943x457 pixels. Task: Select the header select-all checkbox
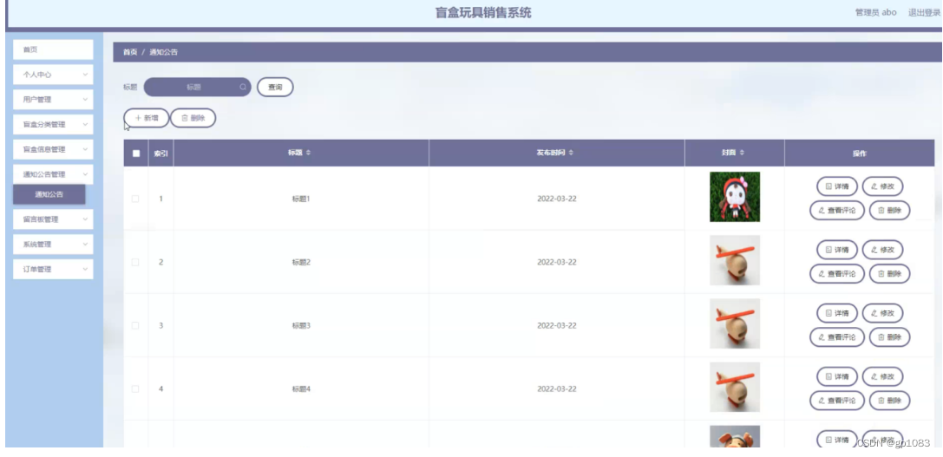tap(136, 153)
